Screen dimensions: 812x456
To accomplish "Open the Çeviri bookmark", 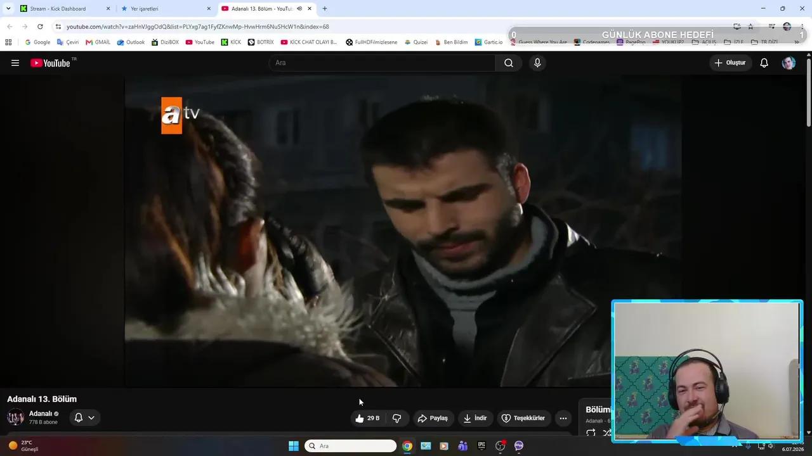I will [x=68, y=42].
